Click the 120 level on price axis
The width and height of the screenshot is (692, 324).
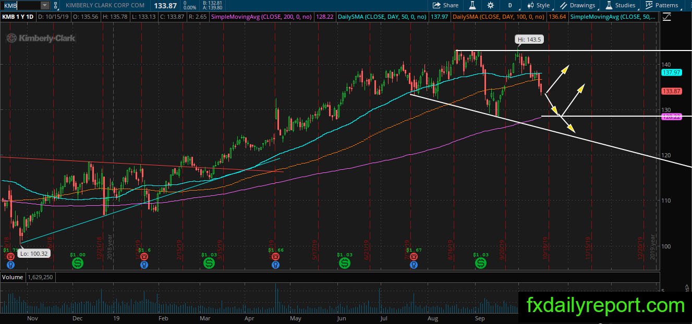pyautogui.click(x=667, y=155)
